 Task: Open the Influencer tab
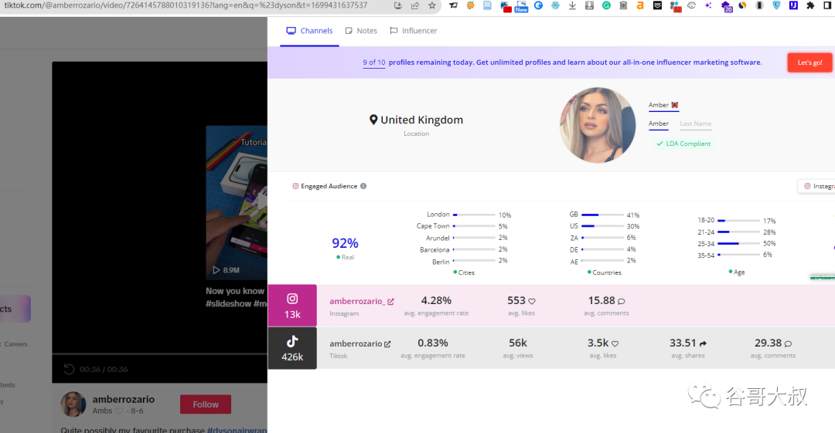pyautogui.click(x=414, y=31)
